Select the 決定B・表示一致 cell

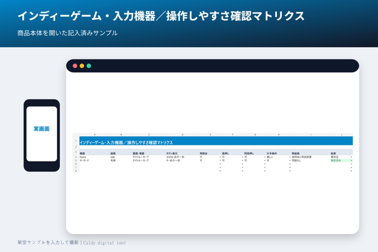click(182, 157)
